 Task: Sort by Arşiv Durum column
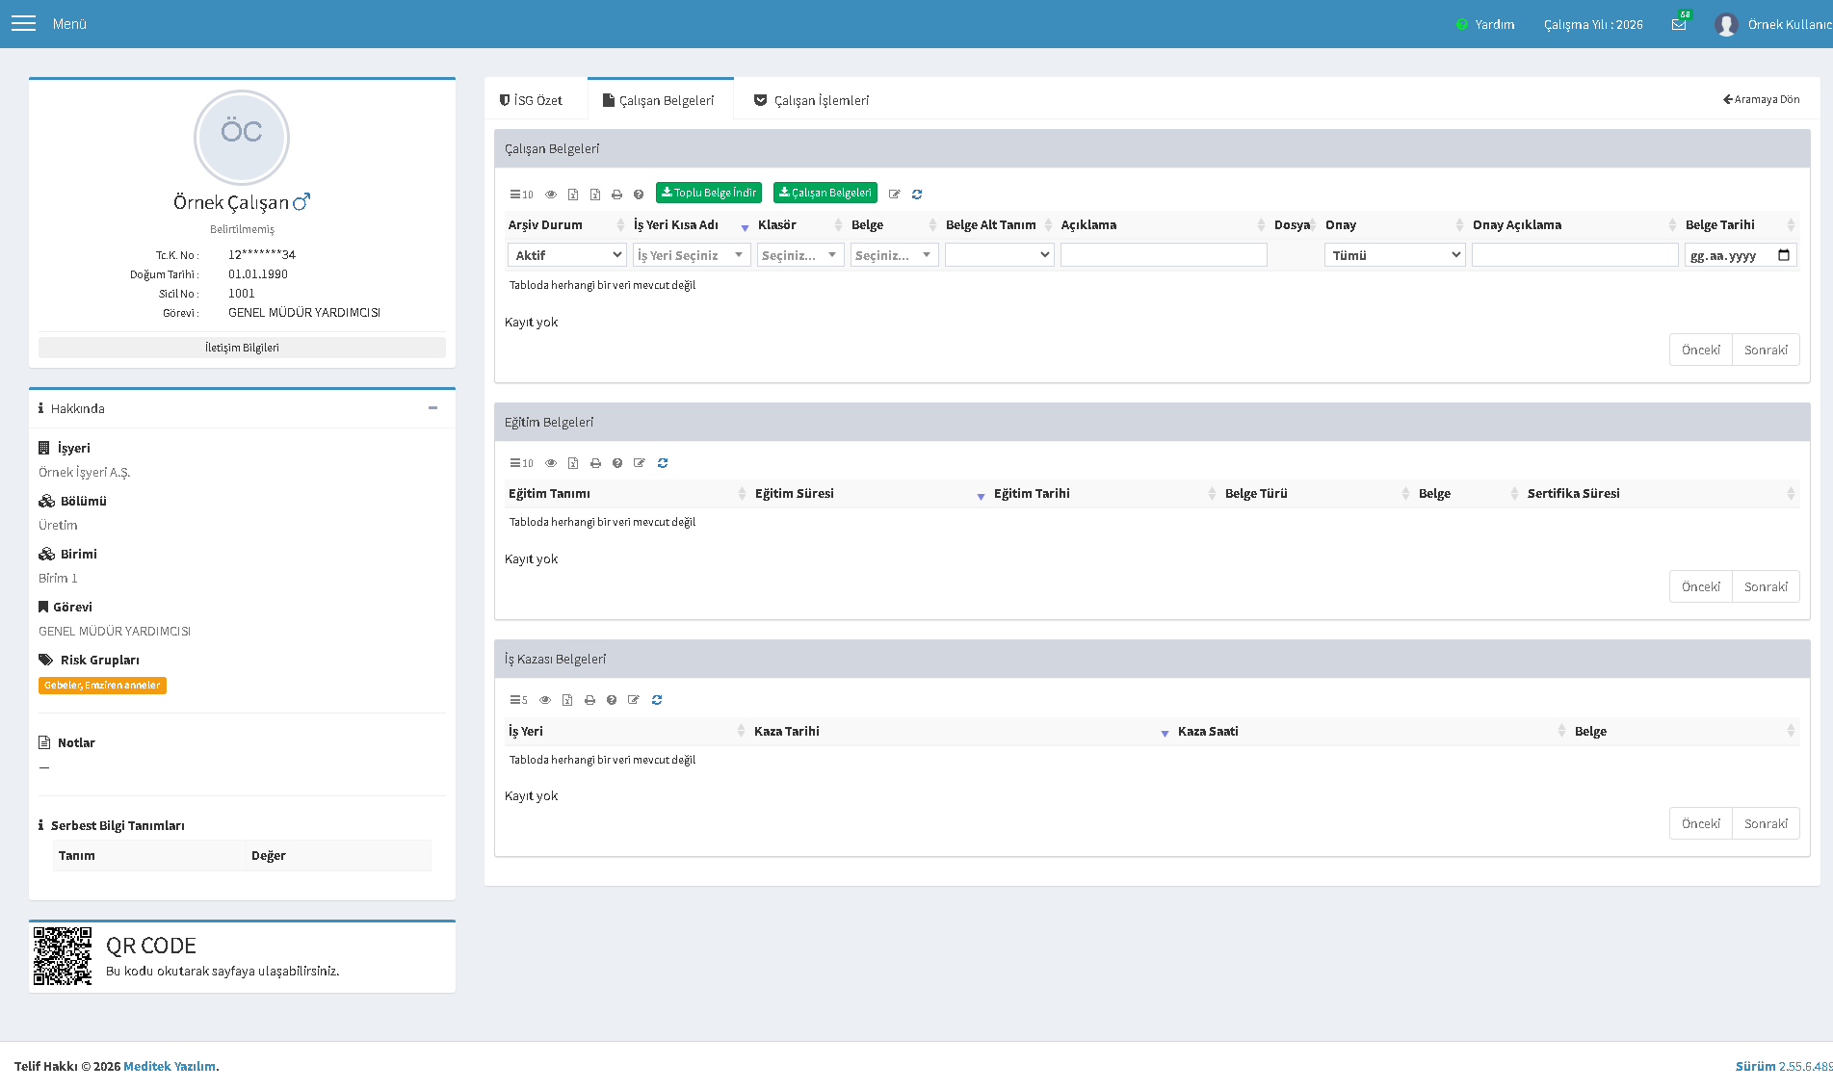coord(566,225)
